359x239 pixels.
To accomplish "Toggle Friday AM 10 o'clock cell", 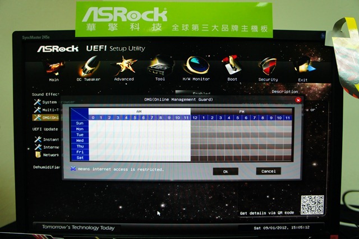I will point(177,152).
